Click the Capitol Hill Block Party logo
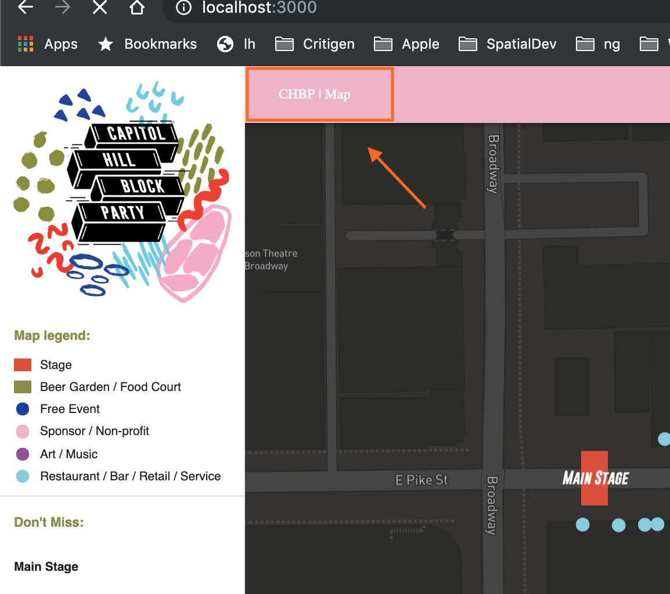Image resolution: width=670 pixels, height=594 pixels. point(123,191)
